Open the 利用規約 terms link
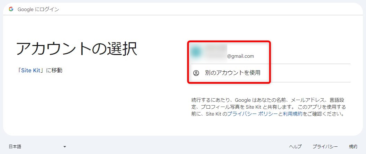 (292, 114)
